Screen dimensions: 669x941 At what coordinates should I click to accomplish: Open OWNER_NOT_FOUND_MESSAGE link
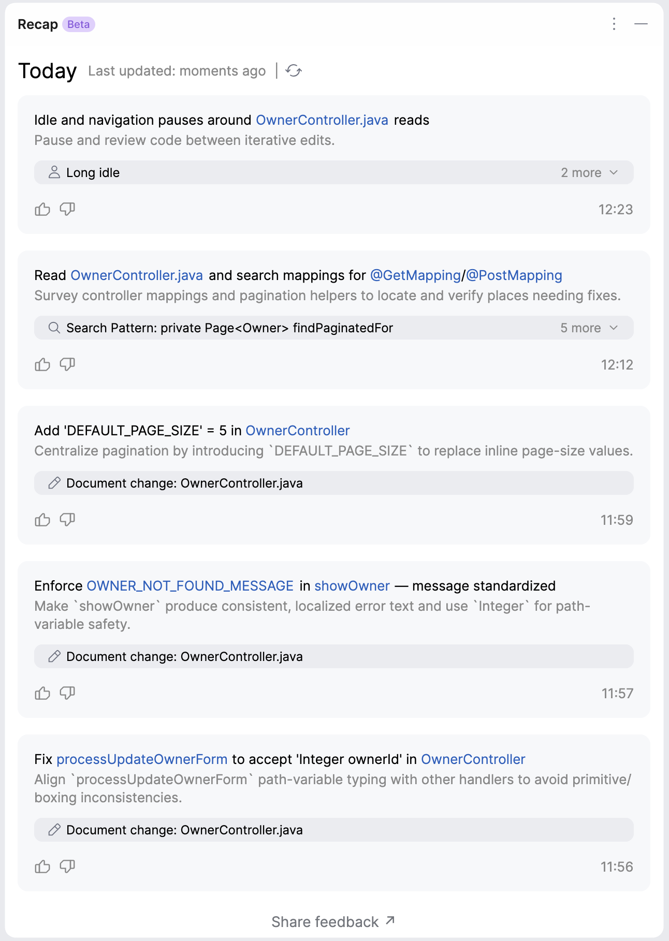pos(190,586)
